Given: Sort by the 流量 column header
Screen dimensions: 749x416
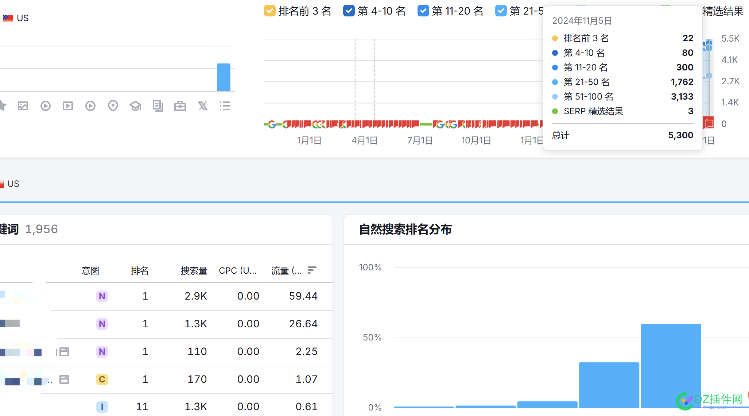Looking at the screenshot, I should point(287,271).
